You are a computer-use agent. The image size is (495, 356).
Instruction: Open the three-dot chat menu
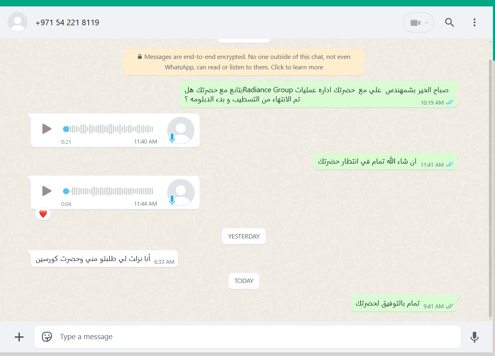click(474, 22)
